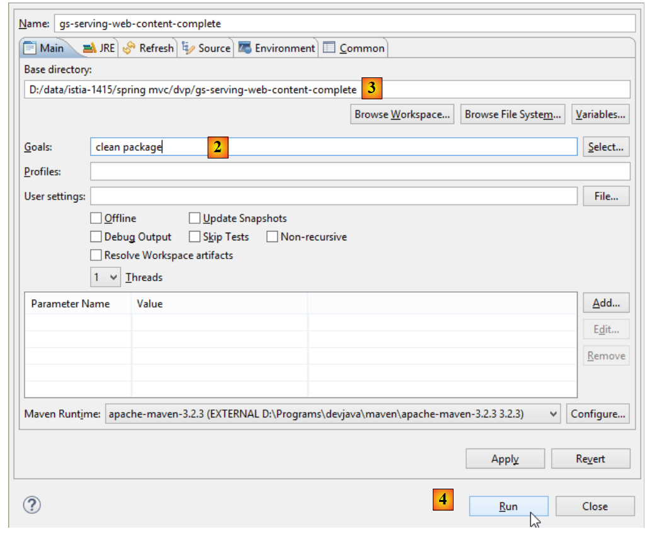Open the Environment tab
This screenshot has width=652, height=539.
277,48
